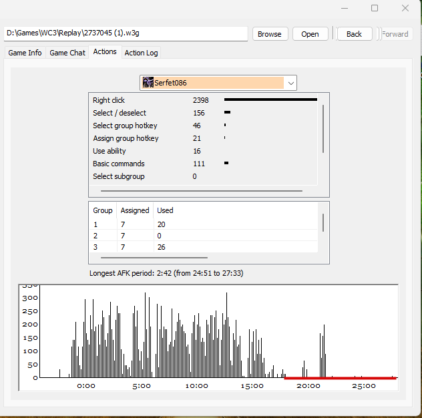Close the replay parser window
Screen dimensions: 422x418
point(405,8)
